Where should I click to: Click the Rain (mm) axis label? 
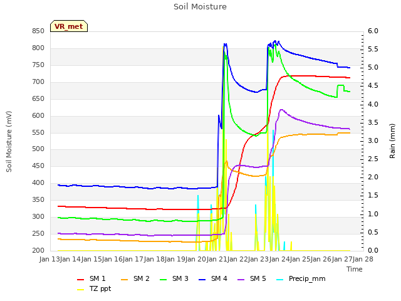coord(392,141)
